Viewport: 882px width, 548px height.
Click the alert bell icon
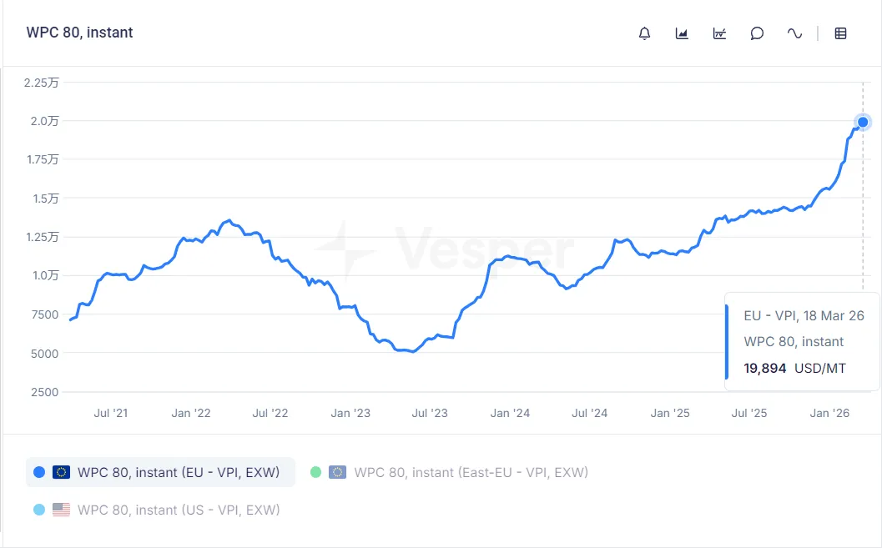pyautogui.click(x=644, y=33)
